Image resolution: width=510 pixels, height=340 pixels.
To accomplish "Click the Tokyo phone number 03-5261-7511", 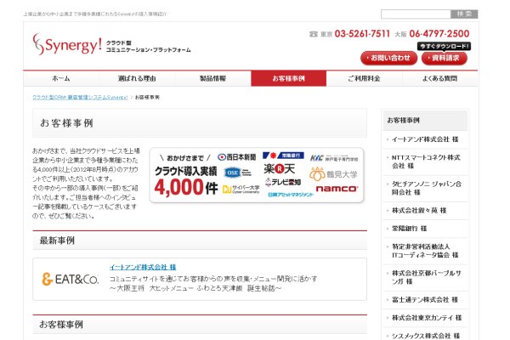I will (362, 33).
